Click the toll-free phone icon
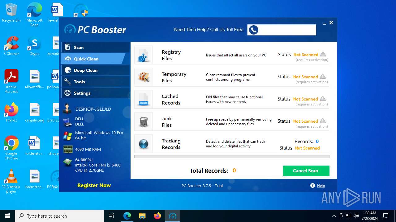This screenshot has height=222, width=396. click(253, 30)
